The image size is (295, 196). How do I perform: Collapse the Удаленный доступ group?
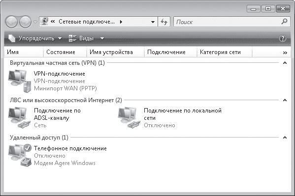285,138
